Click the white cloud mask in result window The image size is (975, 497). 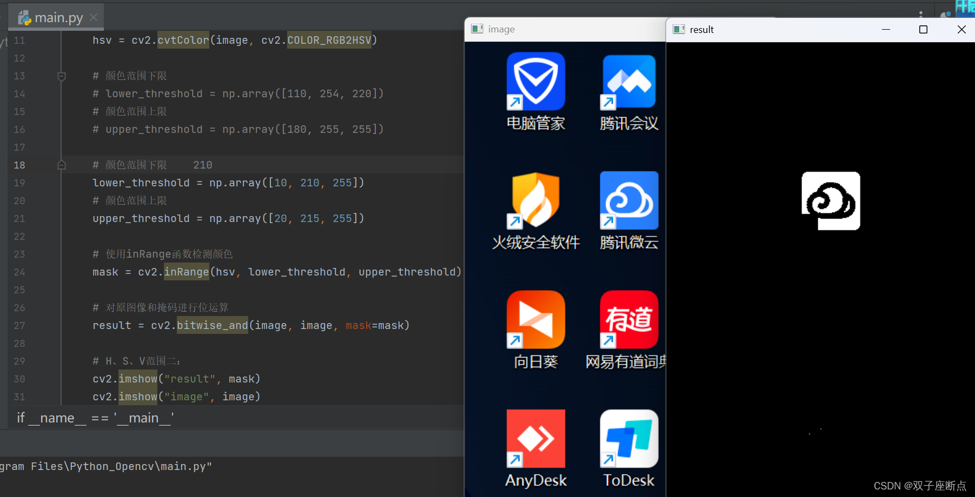831,201
